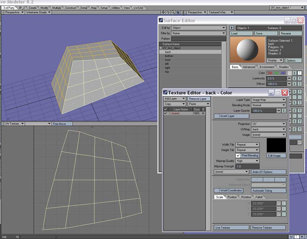Click the Edit Image button
This screenshot has height=239, width=307.
[x=276, y=156]
